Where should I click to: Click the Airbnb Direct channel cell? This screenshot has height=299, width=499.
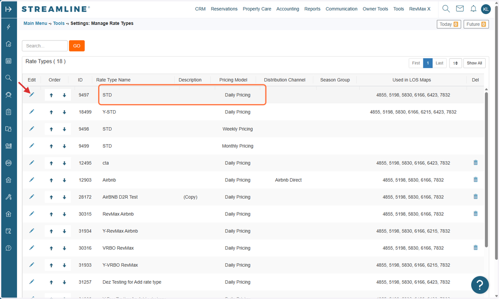[288, 180]
